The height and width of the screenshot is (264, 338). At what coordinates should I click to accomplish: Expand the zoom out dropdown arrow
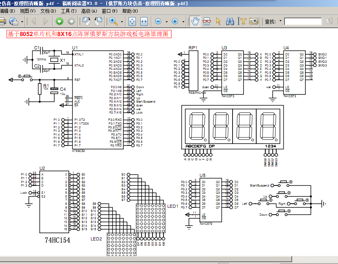point(167,22)
